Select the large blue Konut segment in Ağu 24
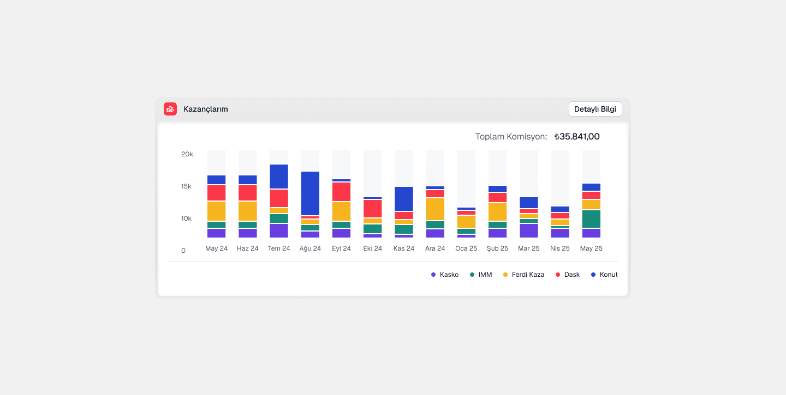The image size is (786, 395). tap(310, 193)
